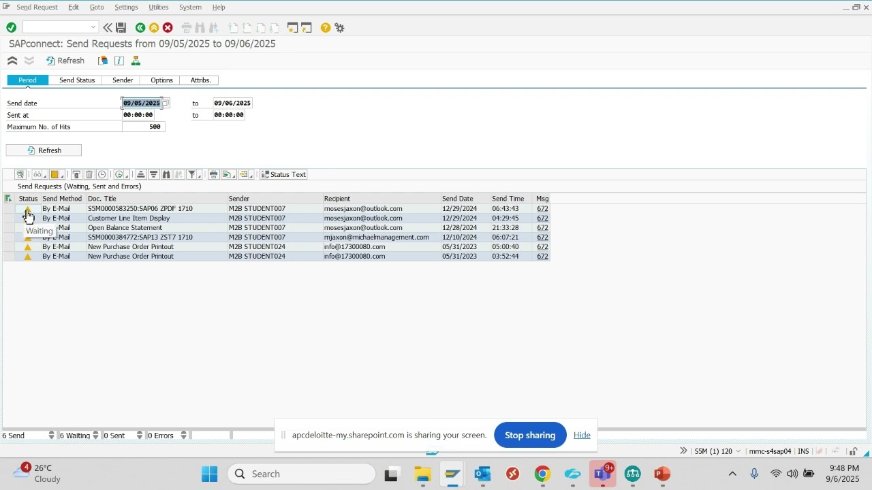Click the Status Text button

point(283,174)
